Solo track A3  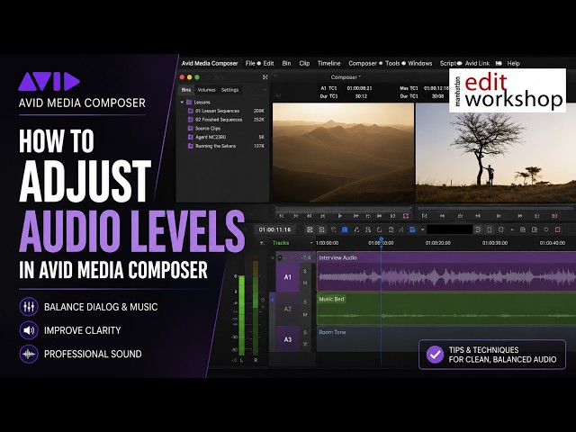click(x=305, y=332)
